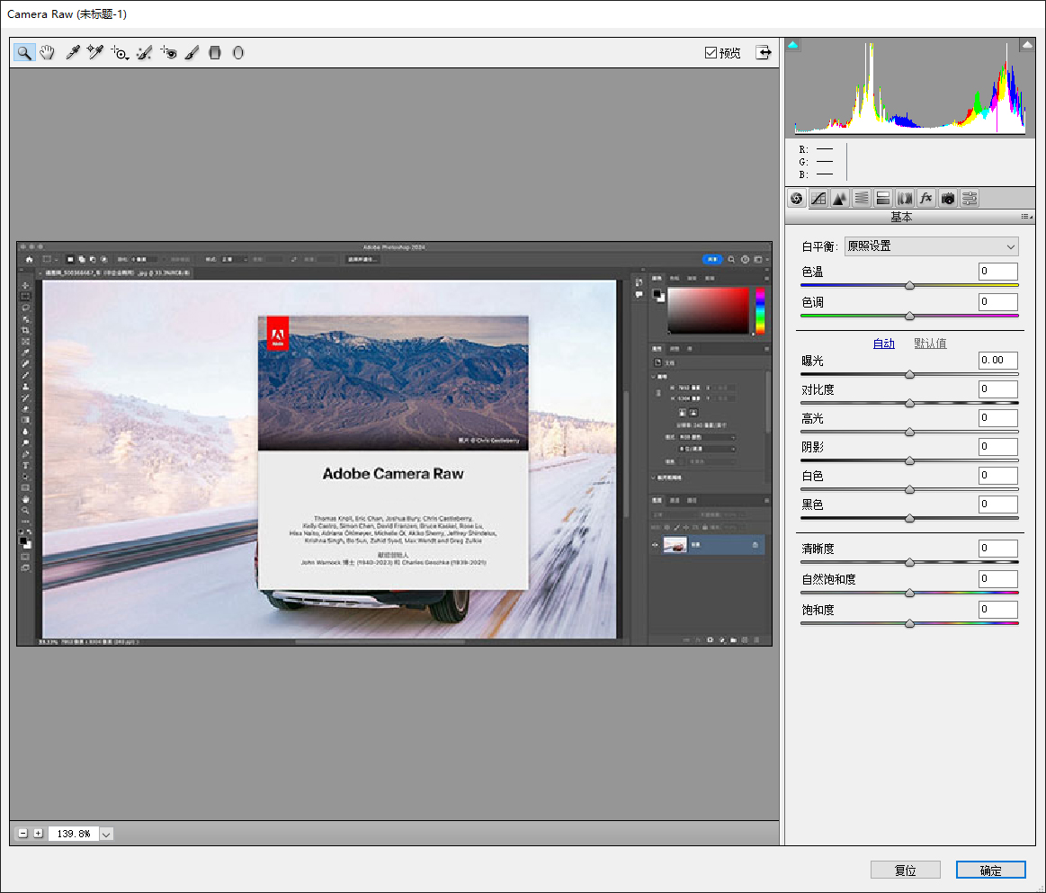1046x893 pixels.
Task: Select the Color Sampler tool
Action: click(94, 52)
